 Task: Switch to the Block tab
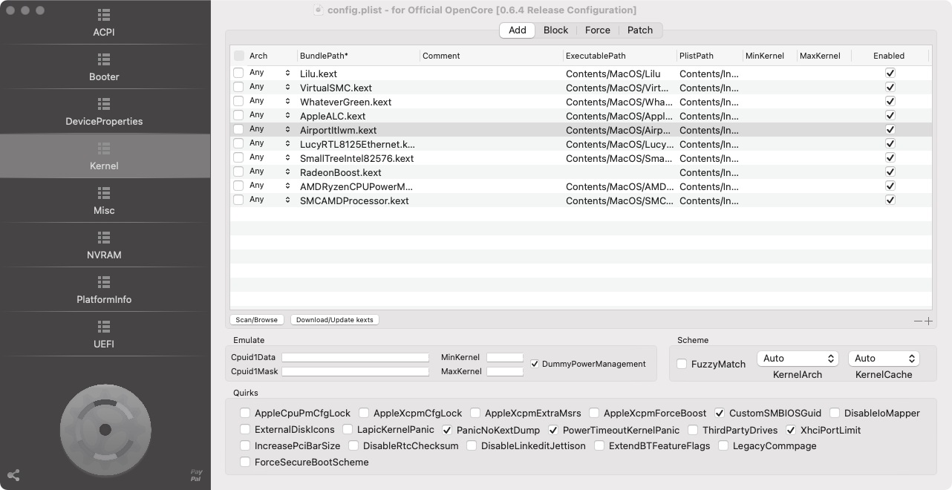coord(555,30)
